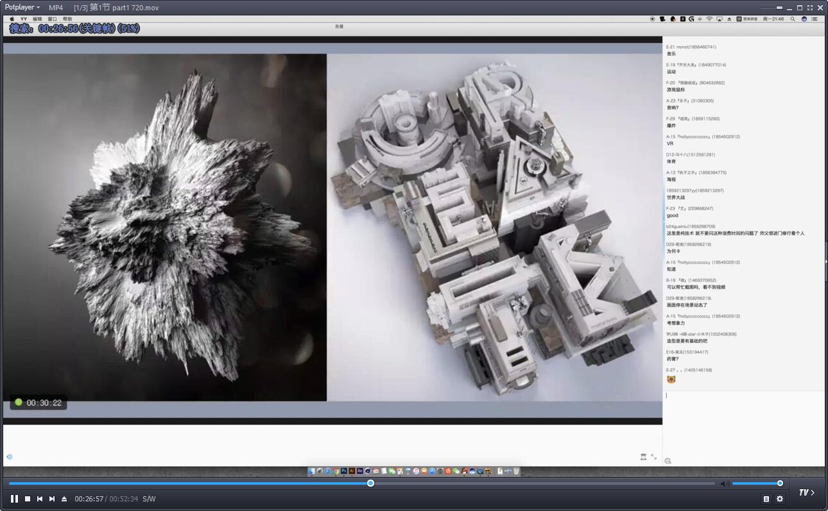Image resolution: width=828 pixels, height=511 pixels.
Task: Toggle always-on-top pin in title bar
Action: [779, 8]
